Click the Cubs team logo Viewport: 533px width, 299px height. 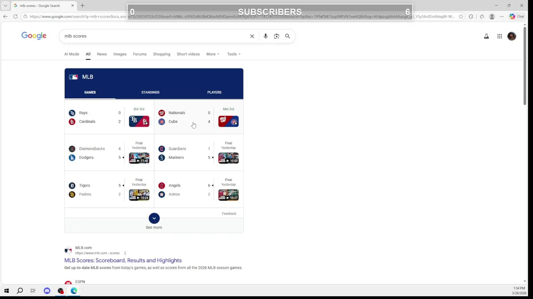(x=162, y=122)
